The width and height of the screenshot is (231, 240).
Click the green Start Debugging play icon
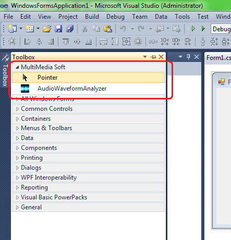pyautogui.click(x=203, y=29)
